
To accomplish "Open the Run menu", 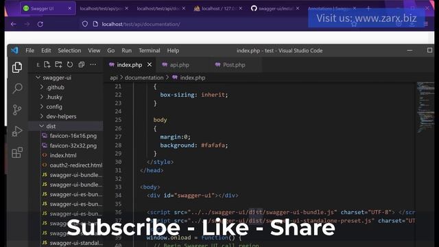I will coord(126,50).
